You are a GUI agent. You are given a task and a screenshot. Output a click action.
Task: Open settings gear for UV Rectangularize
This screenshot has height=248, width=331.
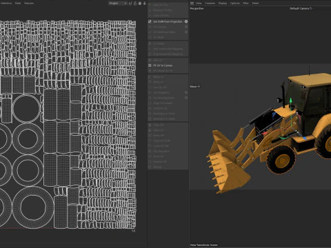click(x=186, y=98)
